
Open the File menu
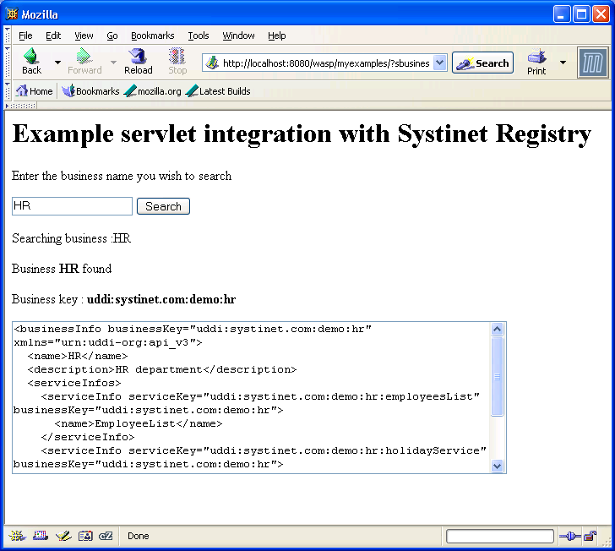[25, 35]
